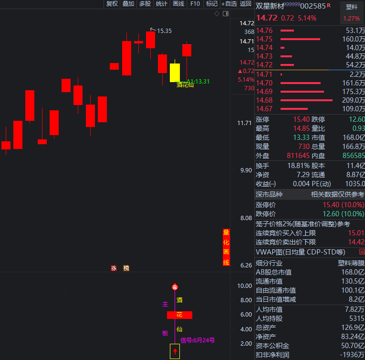Screen dimensions: 365x360
Task: Click the 榜 badge icon
Action: pyautogui.click(x=126, y=268)
